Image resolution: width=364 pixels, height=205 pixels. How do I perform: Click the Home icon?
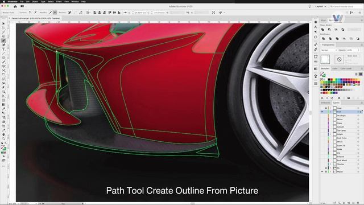(x=15, y=6)
